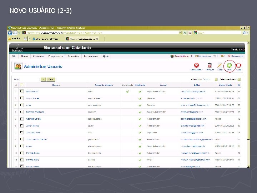Viewport: 257px width, 193px height.
Task: Sort the table by the Nome column header
Action: point(56,85)
